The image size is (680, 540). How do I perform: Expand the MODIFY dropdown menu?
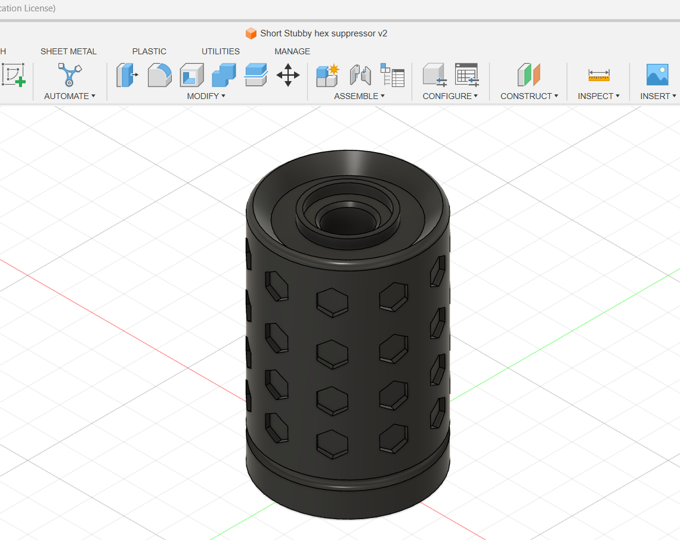[x=206, y=96]
